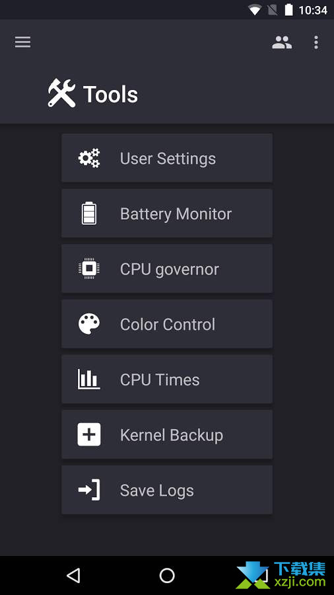
Task: Select the CPU governor entry
Action: point(167,268)
